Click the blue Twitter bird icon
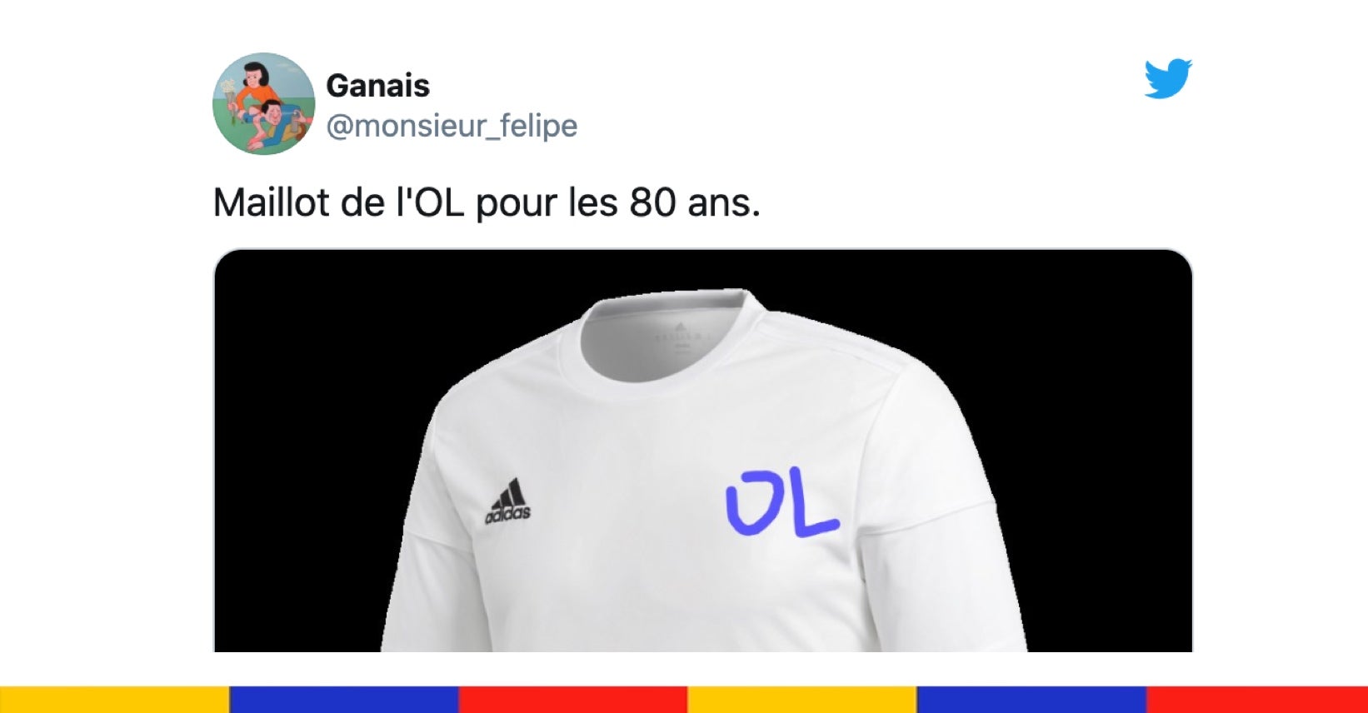This screenshot has width=1368, height=713. (x=1168, y=78)
